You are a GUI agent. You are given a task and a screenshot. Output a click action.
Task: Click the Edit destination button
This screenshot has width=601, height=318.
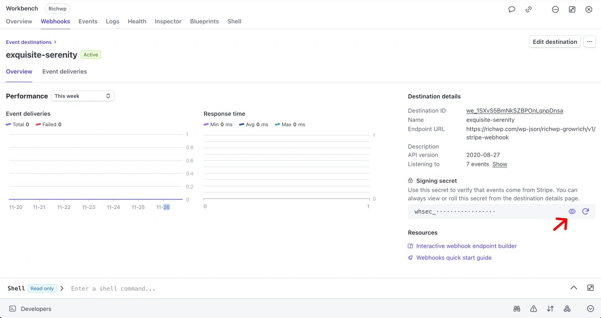pos(555,42)
